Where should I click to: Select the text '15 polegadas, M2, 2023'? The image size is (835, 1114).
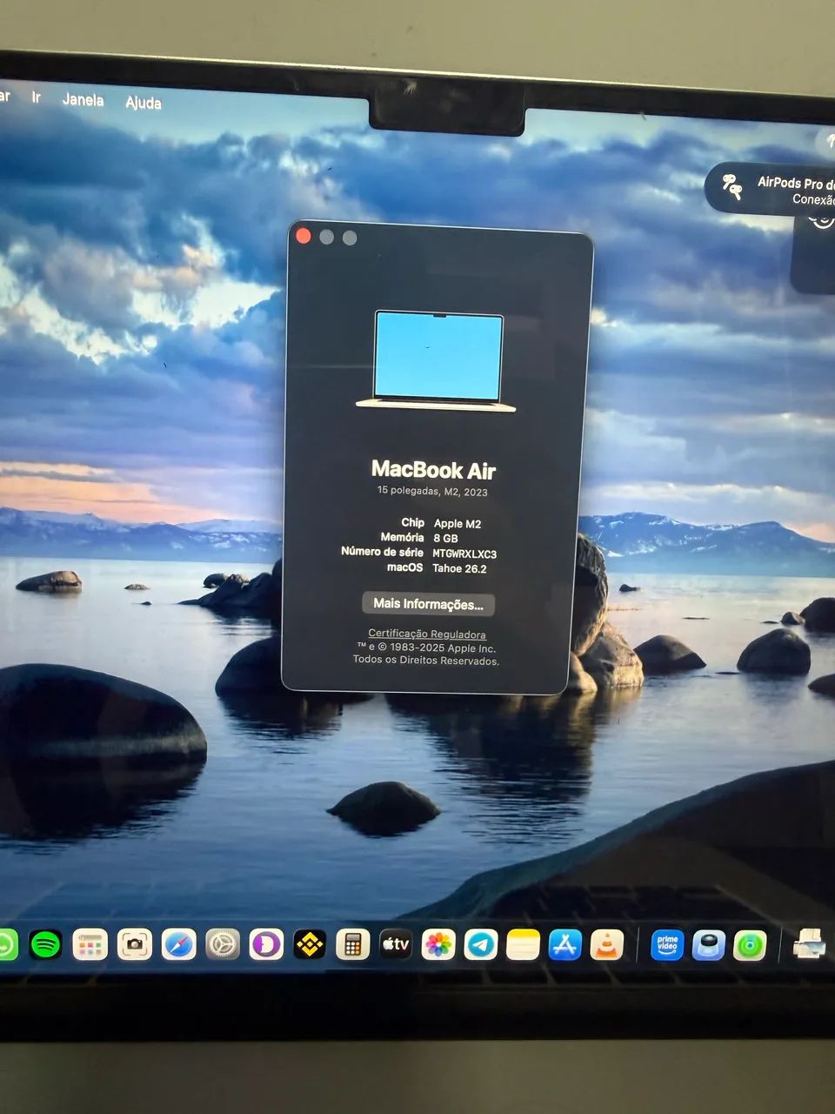(x=432, y=492)
